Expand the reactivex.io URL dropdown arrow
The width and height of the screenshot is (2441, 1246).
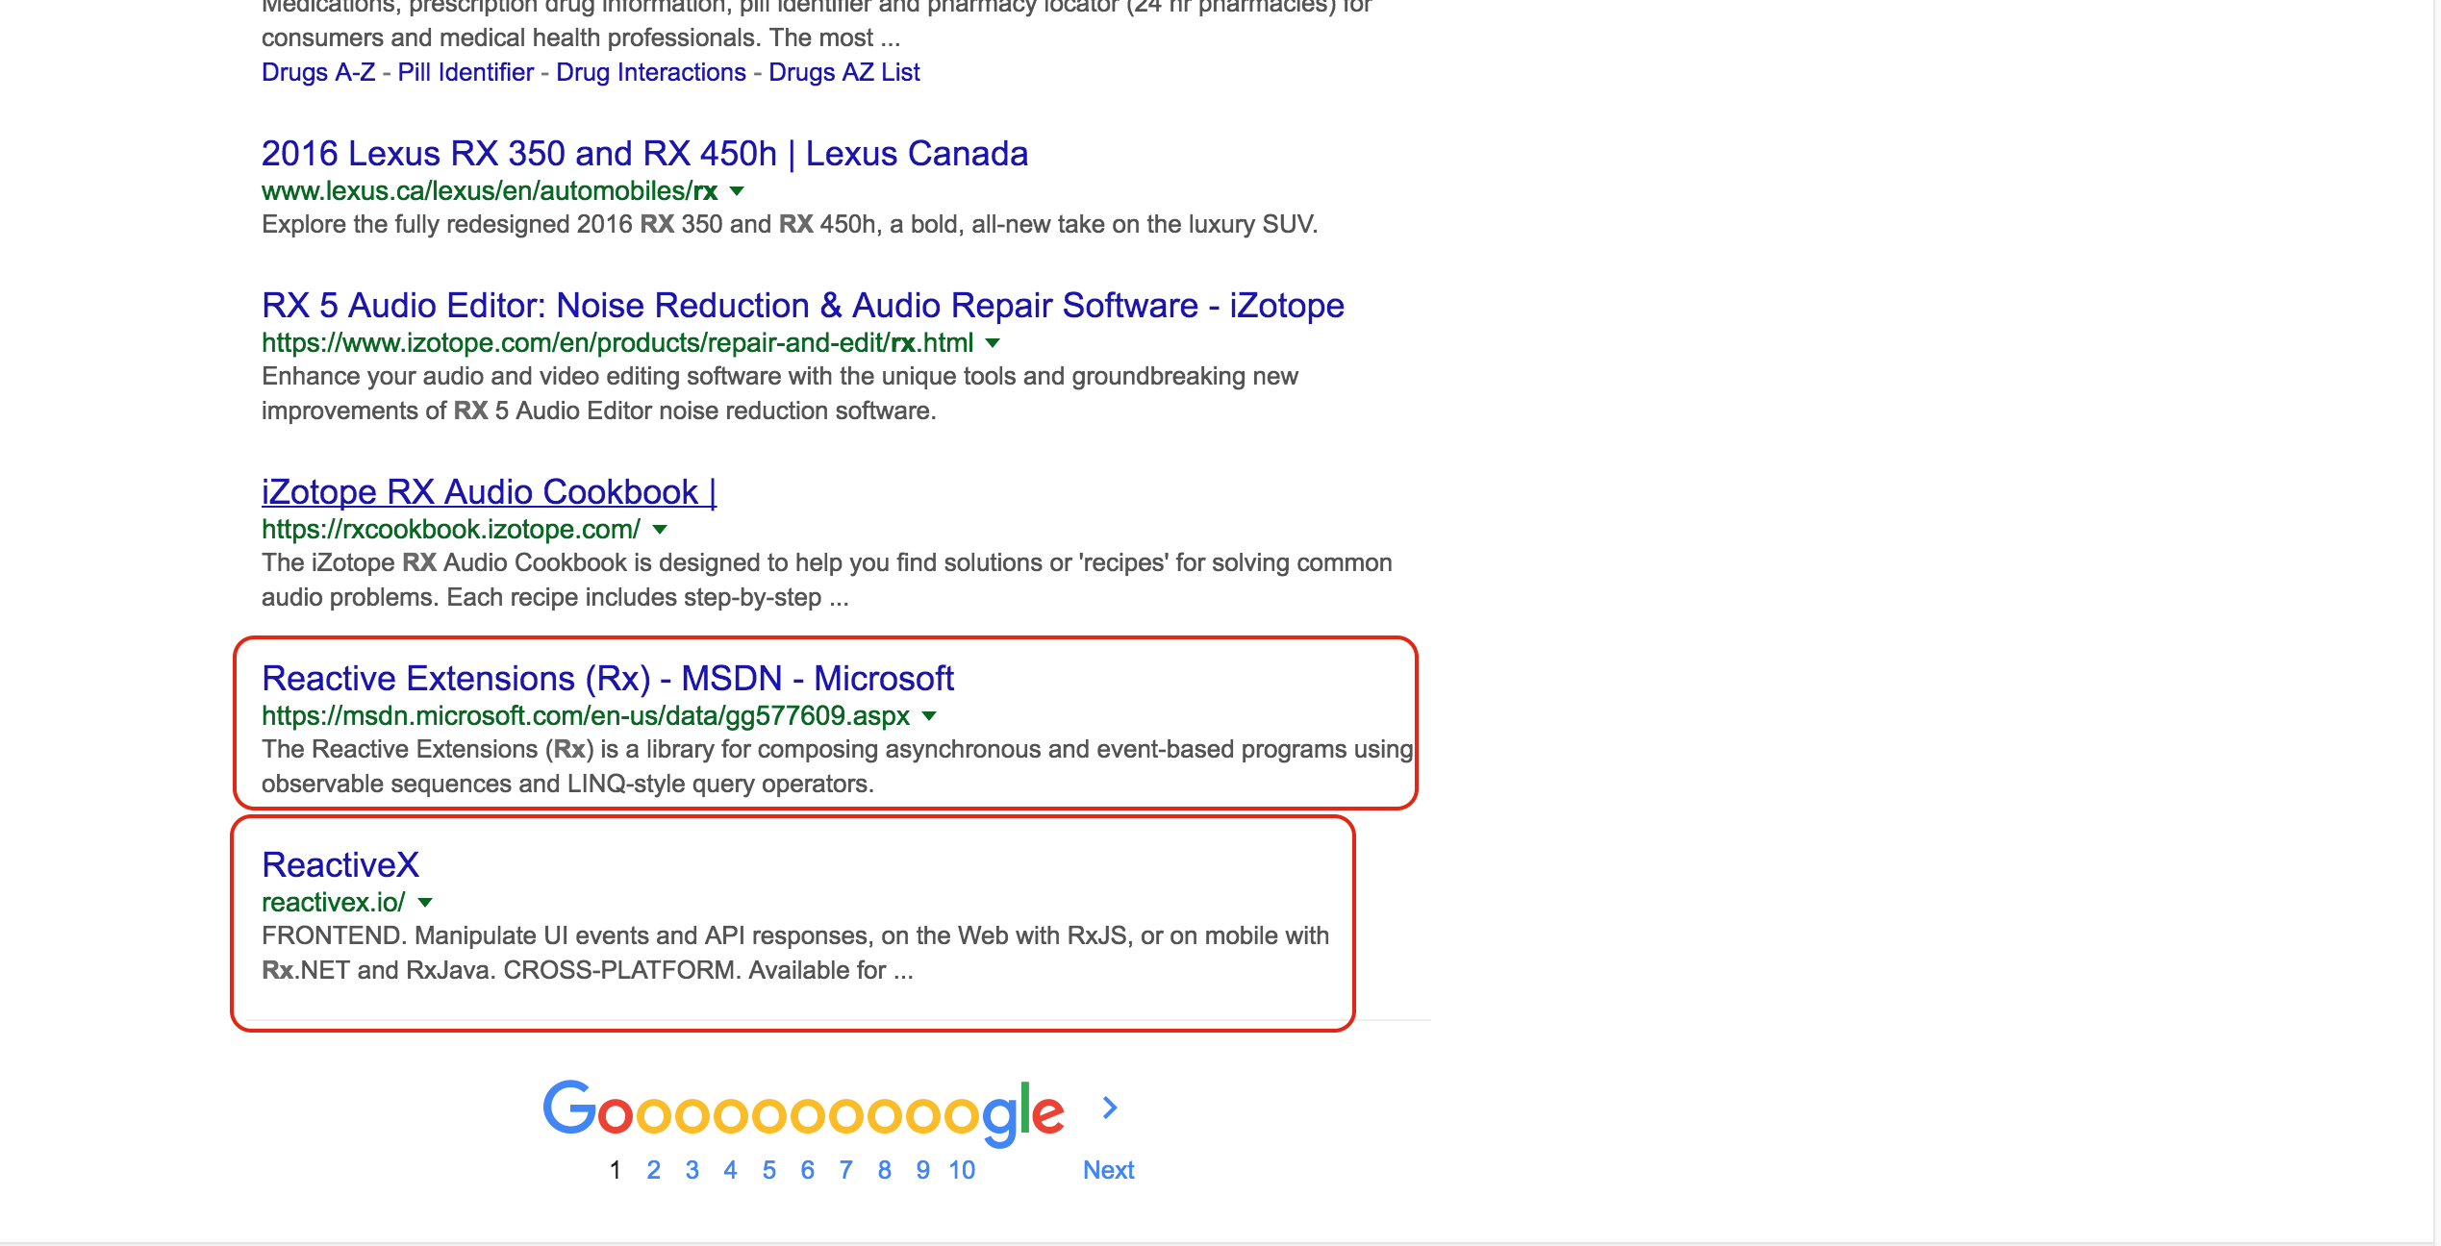point(425,903)
